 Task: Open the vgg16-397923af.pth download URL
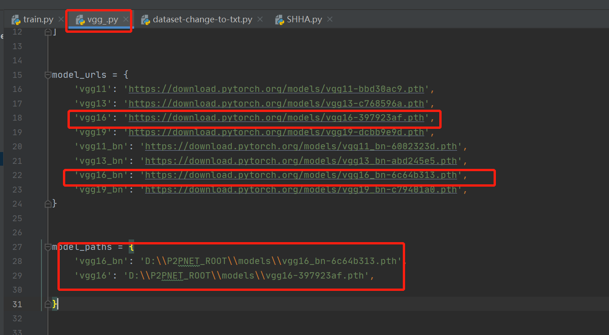(276, 118)
